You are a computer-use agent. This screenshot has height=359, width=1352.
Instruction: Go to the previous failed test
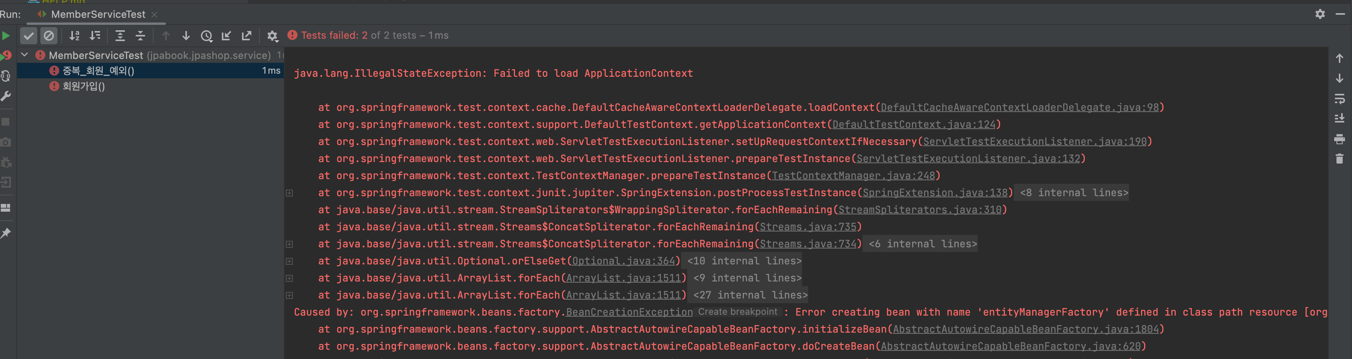[x=166, y=36]
